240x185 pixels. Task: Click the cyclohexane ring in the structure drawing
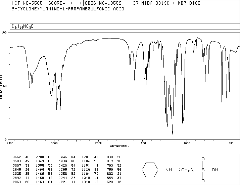150,170
